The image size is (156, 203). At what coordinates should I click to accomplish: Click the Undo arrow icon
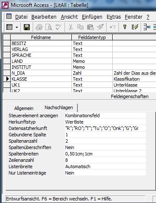(113, 27)
